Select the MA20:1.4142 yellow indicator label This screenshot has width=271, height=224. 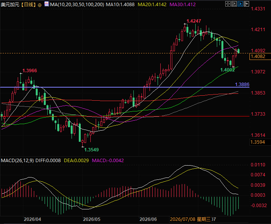(152, 5)
